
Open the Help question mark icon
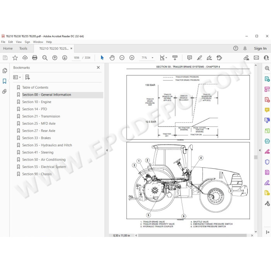pyautogui.click(x=235, y=48)
